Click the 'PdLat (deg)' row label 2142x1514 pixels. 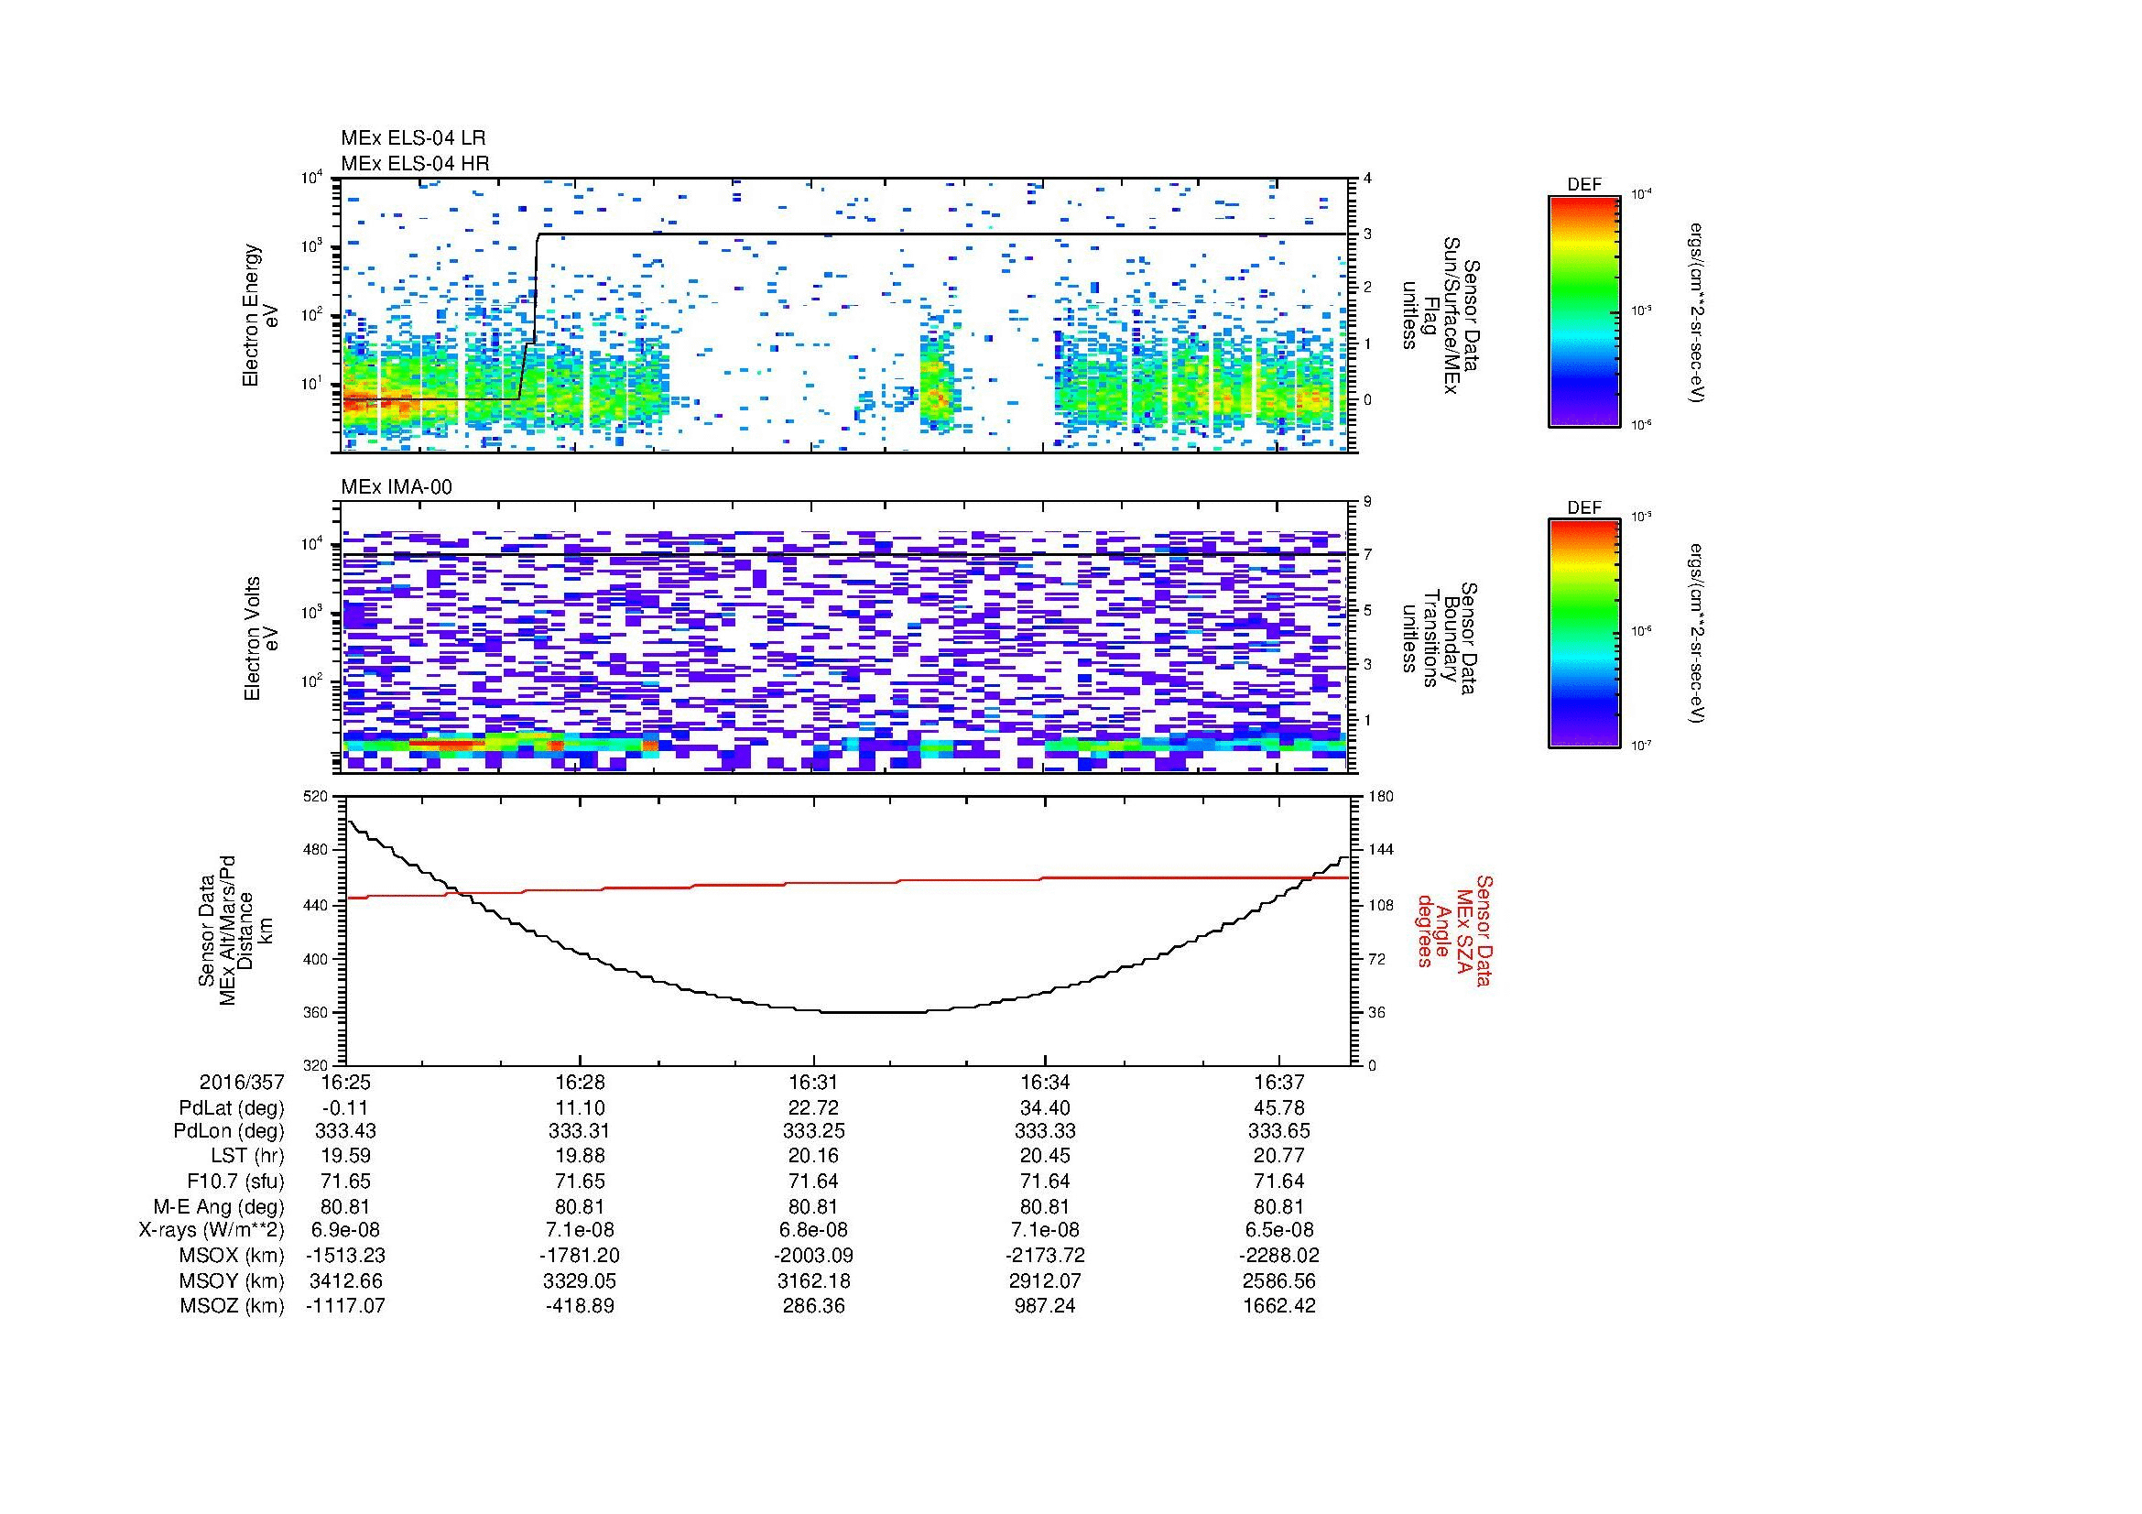(x=231, y=1108)
